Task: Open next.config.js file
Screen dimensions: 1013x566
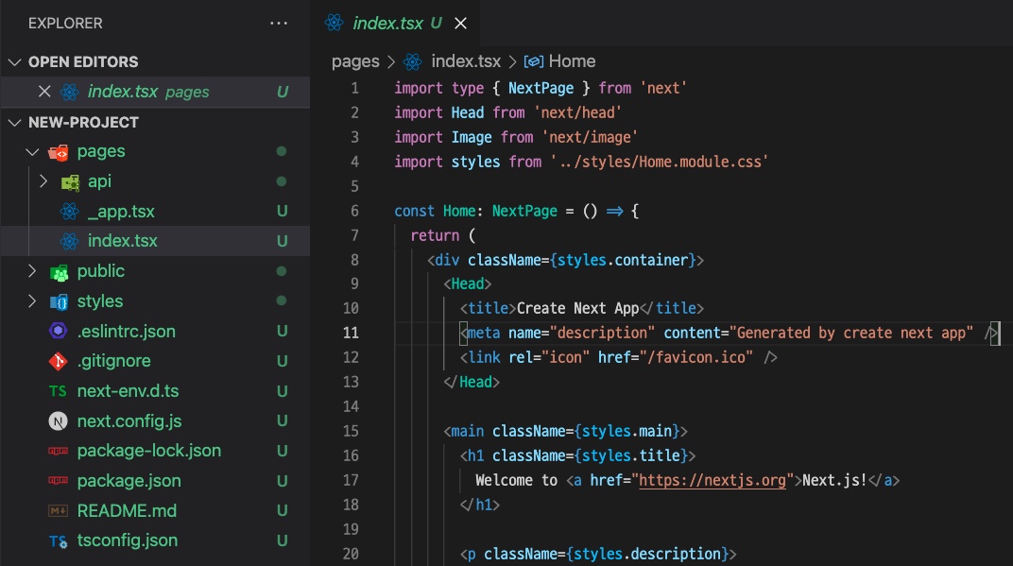Action: 129,421
